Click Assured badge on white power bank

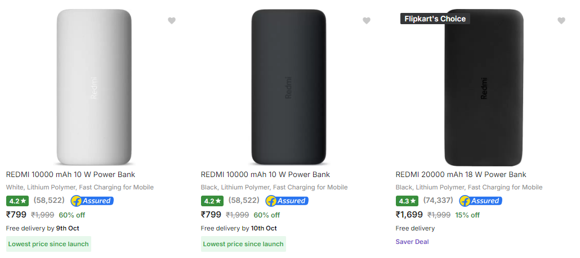pos(92,201)
